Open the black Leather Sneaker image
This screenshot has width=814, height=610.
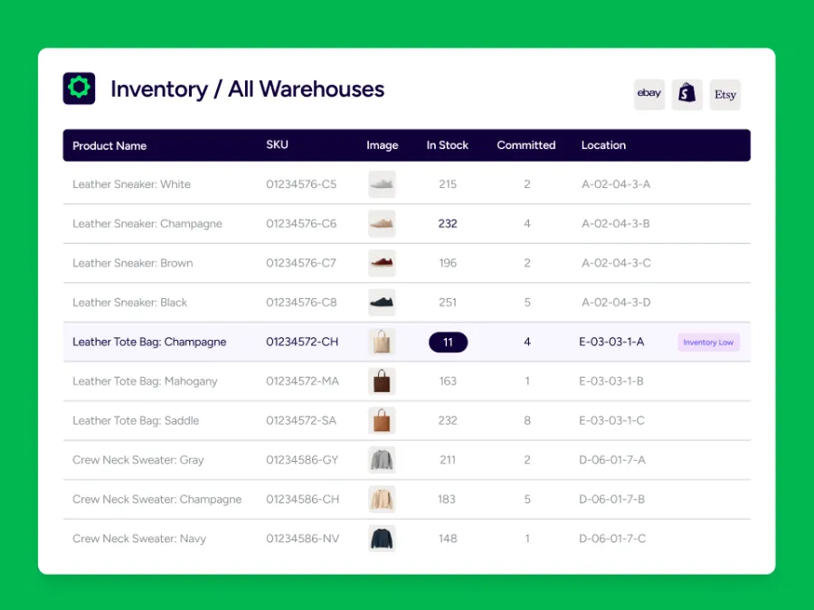[382, 303]
